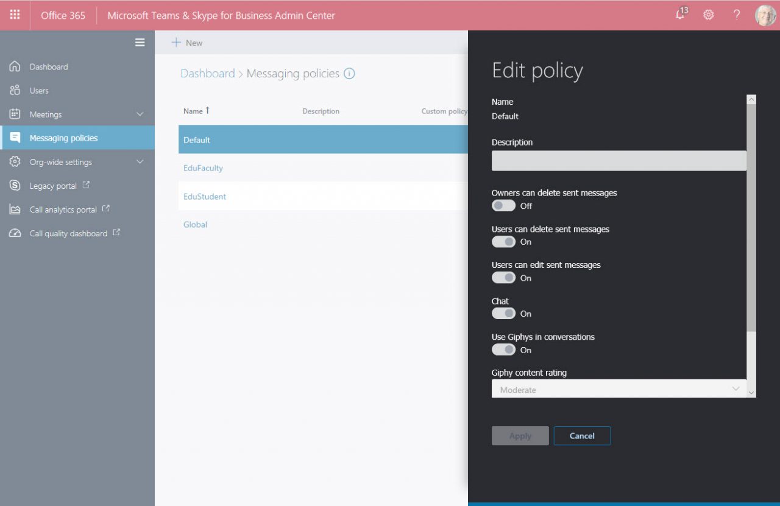The height and width of the screenshot is (506, 780).
Task: Click the Apply button
Action: (520, 436)
